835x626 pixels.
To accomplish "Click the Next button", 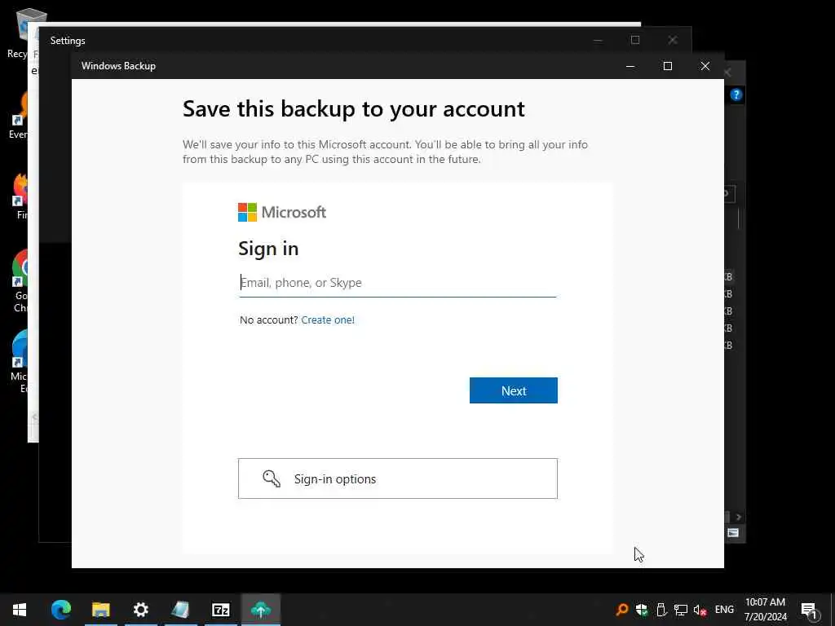I will point(514,390).
